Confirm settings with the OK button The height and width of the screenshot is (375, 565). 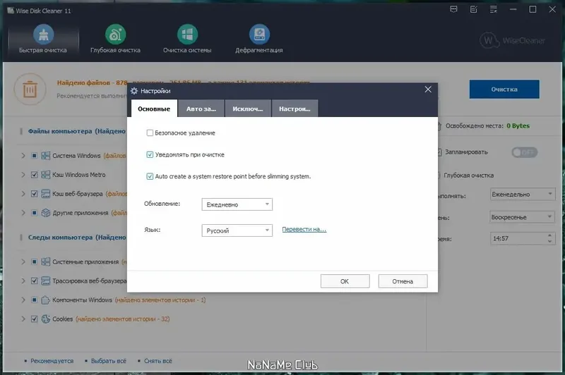point(345,281)
